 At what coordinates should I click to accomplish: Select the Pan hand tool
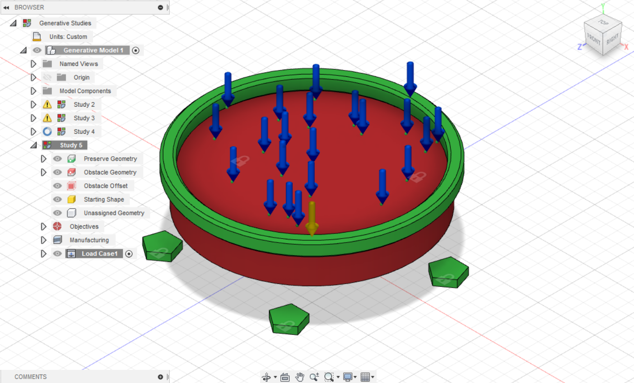coord(299,377)
